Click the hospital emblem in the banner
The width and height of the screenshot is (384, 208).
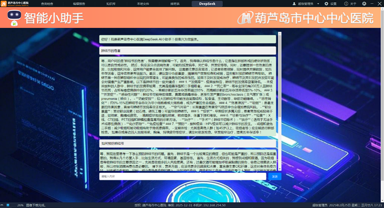click(245, 18)
